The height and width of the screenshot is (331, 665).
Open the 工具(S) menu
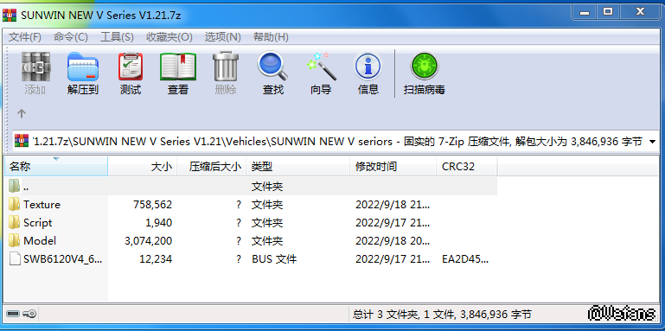117,37
